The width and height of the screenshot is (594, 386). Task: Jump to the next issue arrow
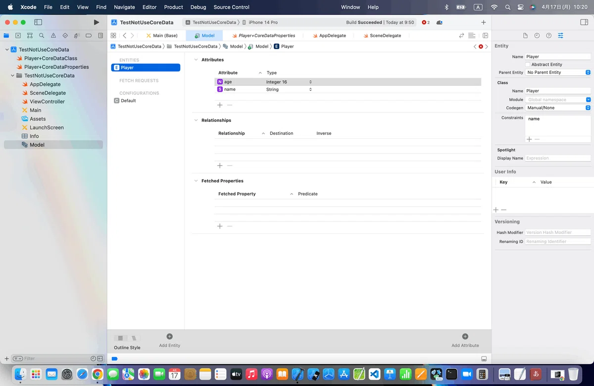pos(487,47)
